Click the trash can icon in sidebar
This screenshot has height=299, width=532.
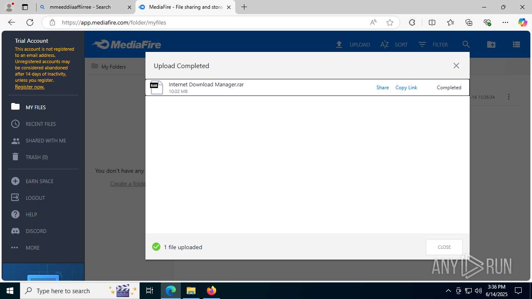15,157
